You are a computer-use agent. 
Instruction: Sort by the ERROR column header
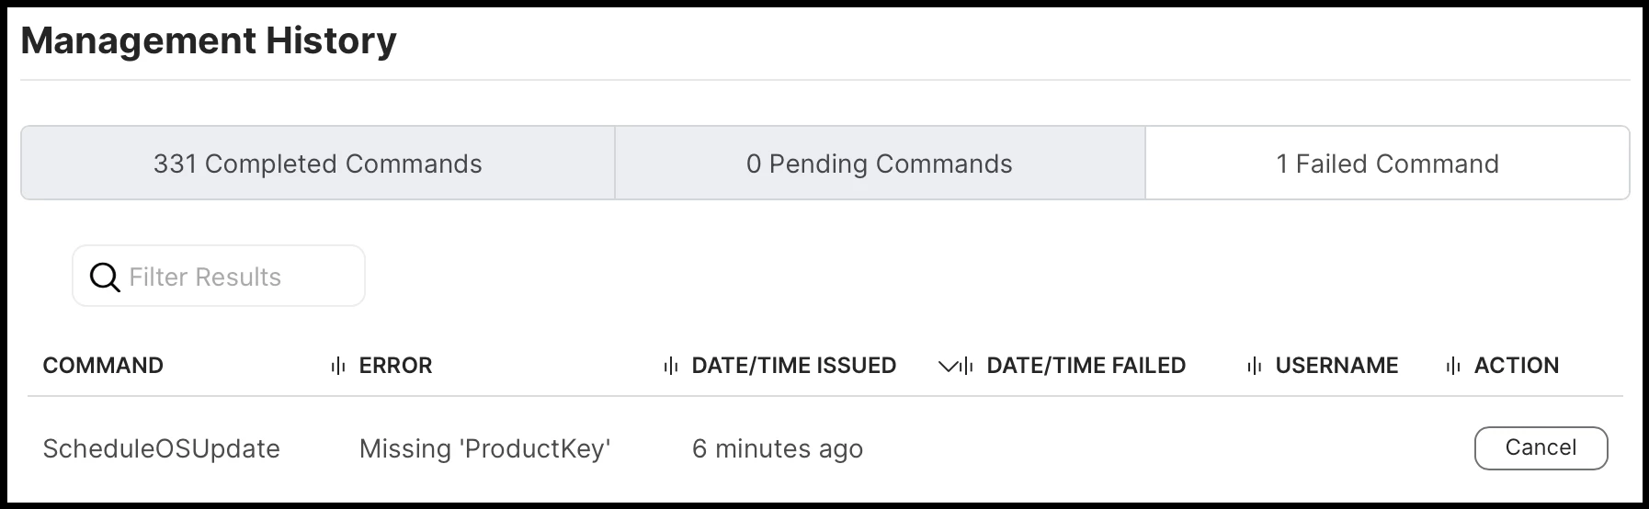(395, 366)
